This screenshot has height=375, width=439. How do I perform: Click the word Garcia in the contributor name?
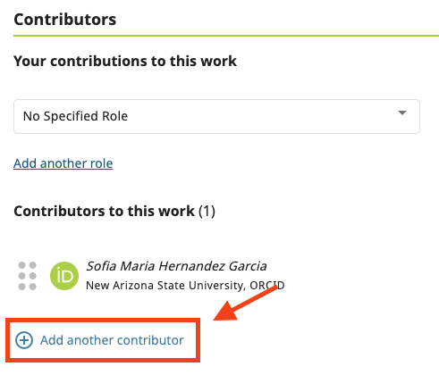tap(248, 266)
